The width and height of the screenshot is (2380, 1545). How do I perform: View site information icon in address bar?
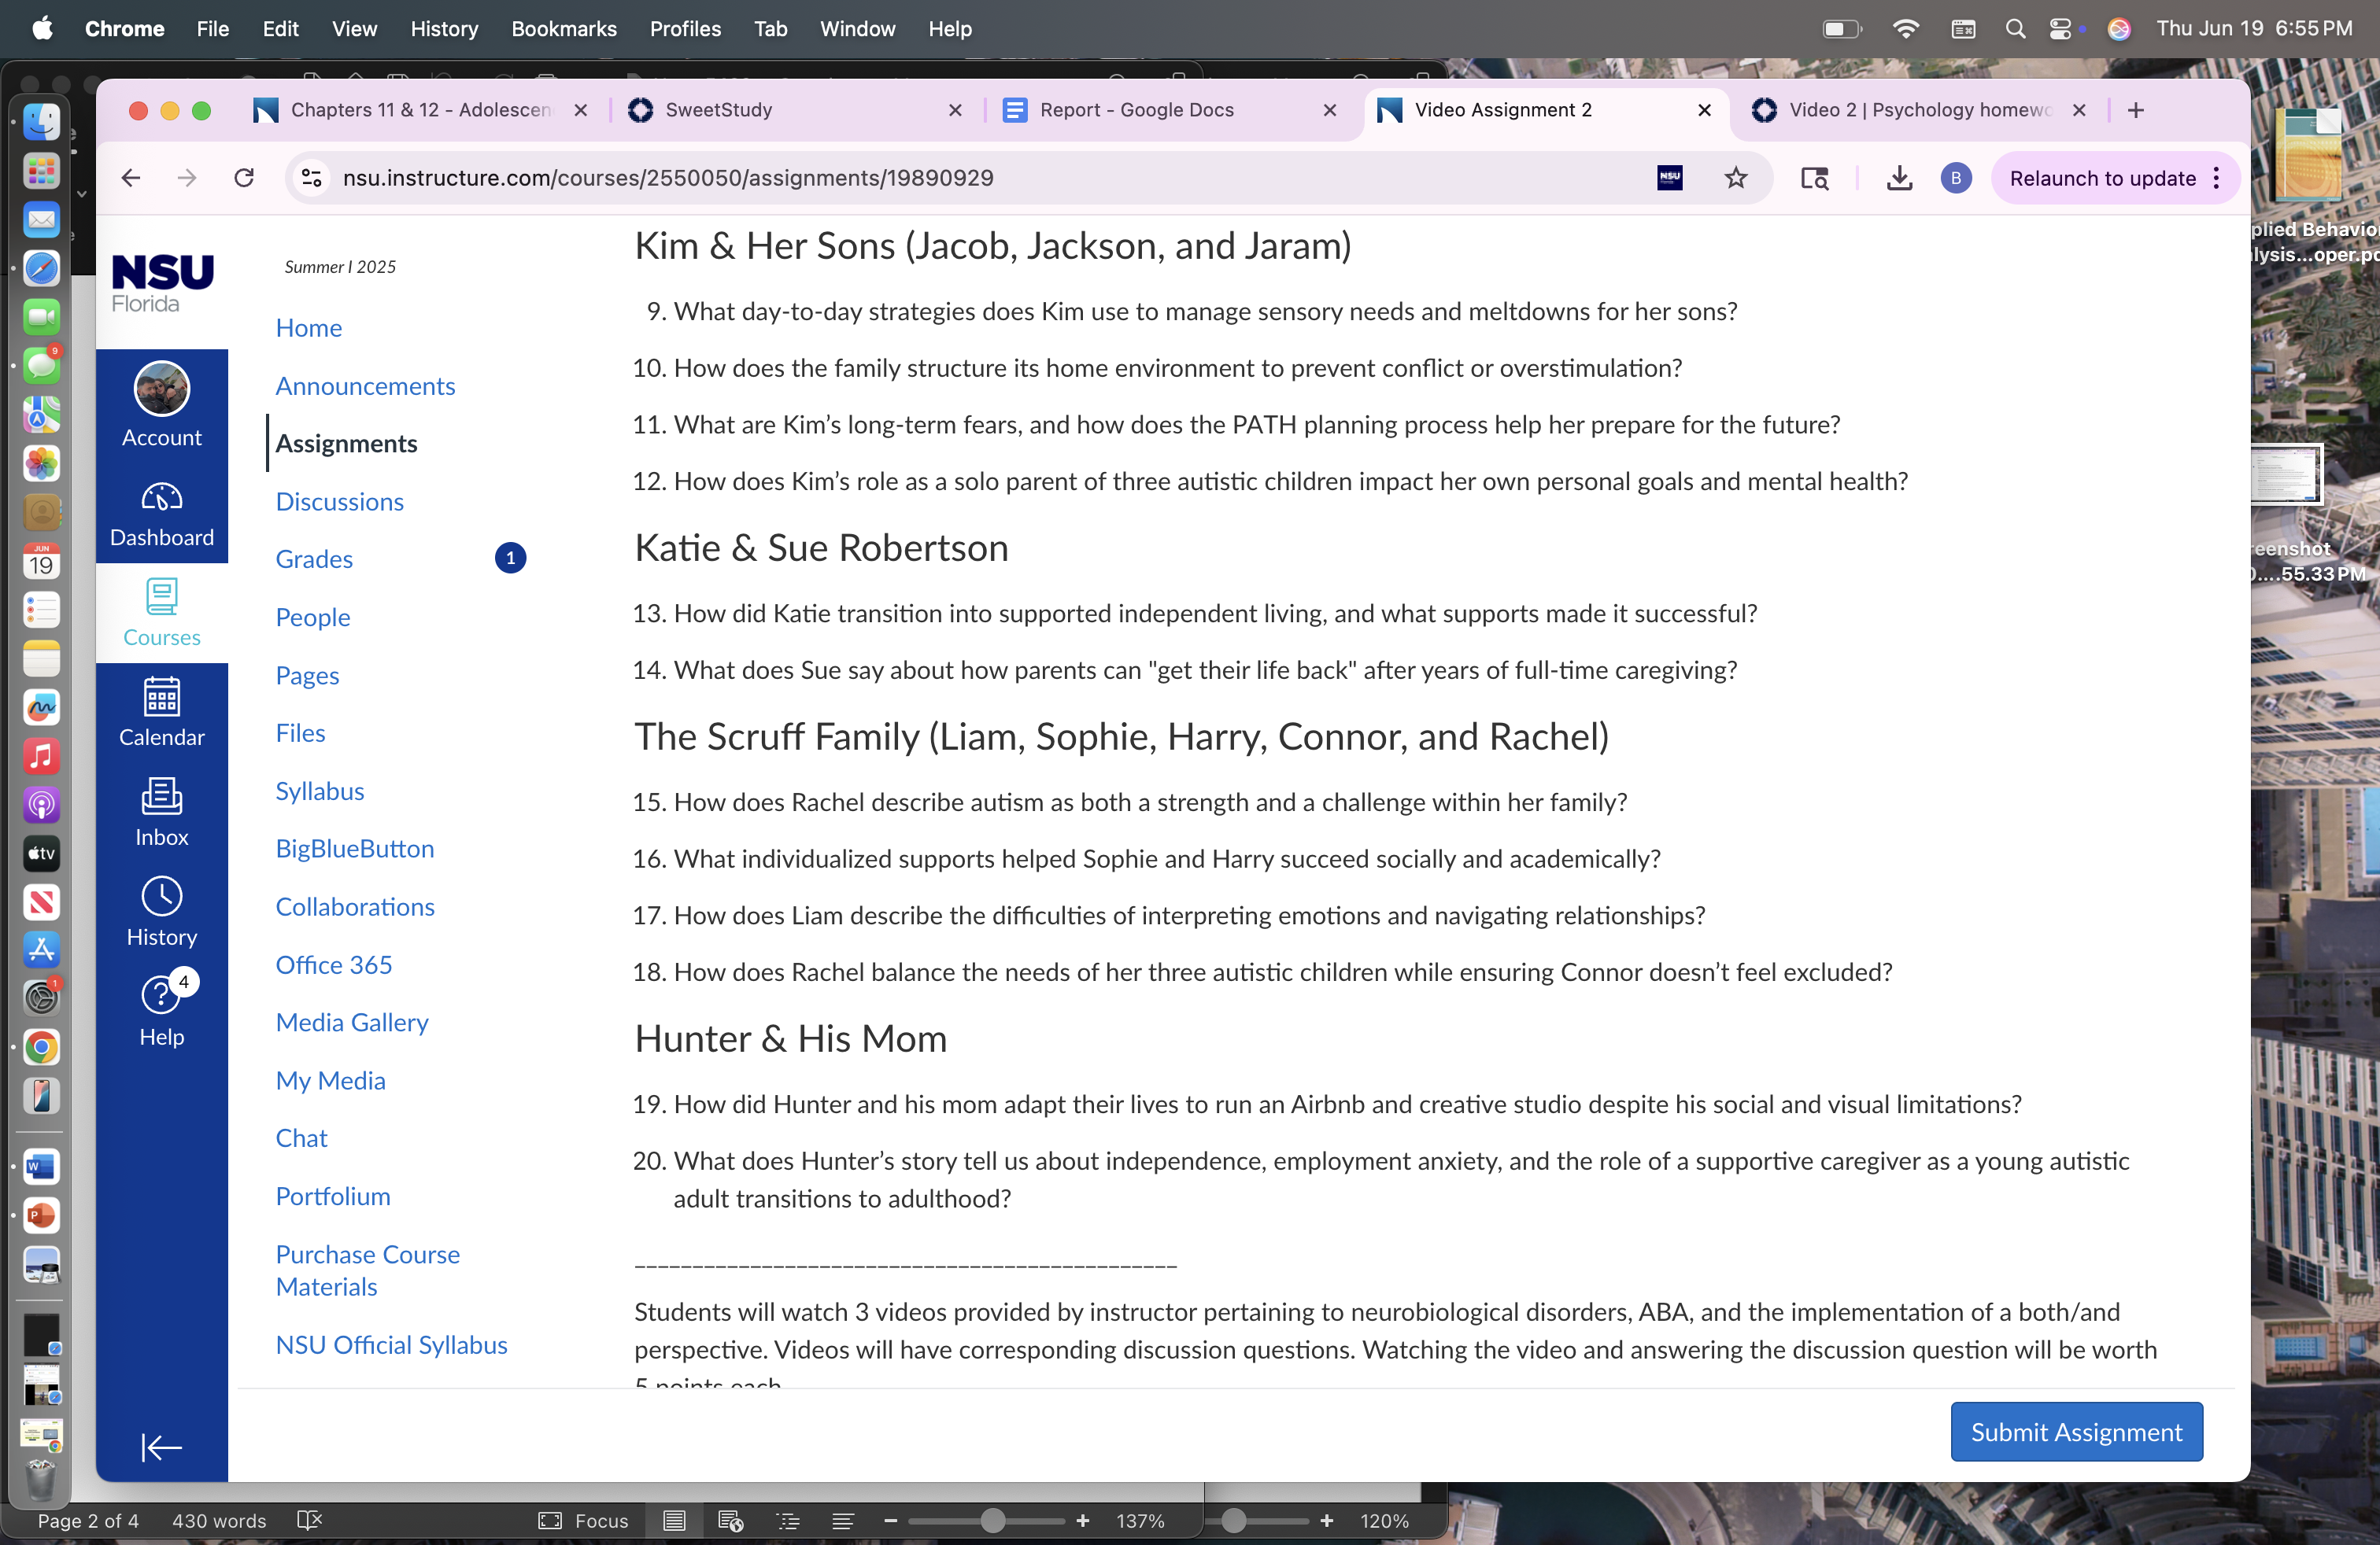click(312, 178)
